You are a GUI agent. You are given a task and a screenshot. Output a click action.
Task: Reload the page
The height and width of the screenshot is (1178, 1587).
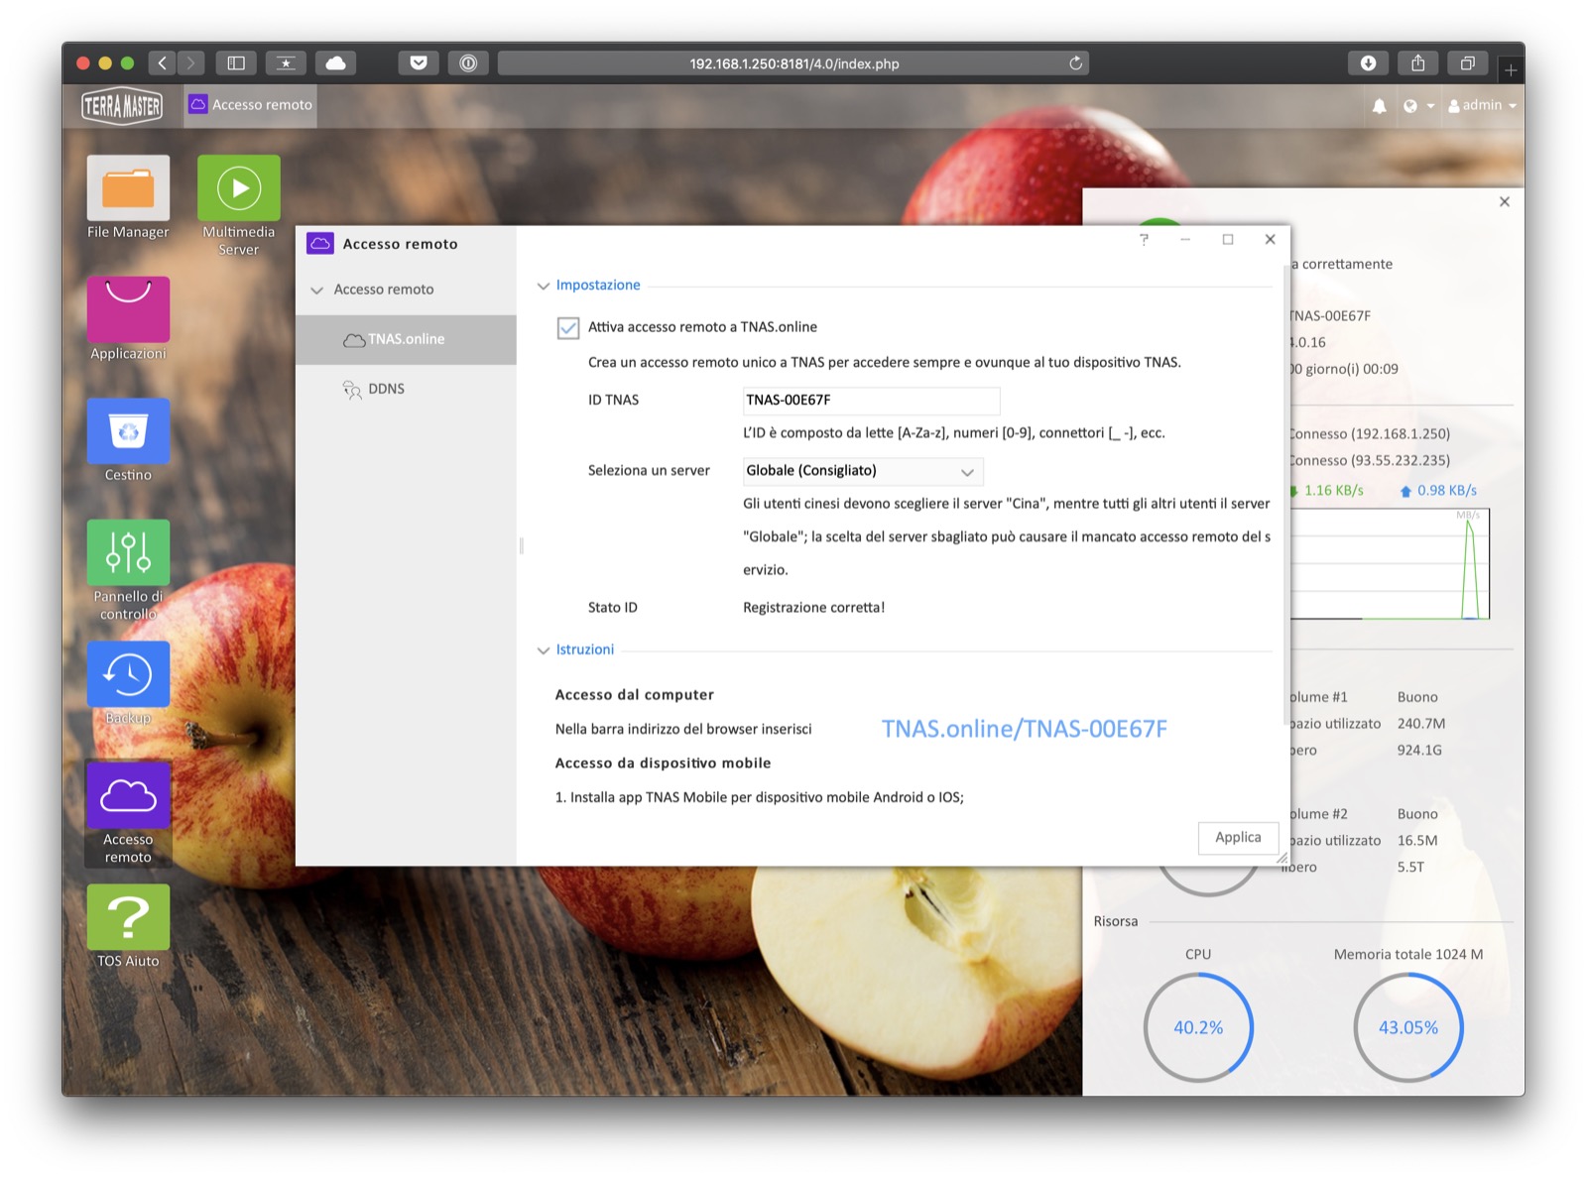pyautogui.click(x=1076, y=63)
